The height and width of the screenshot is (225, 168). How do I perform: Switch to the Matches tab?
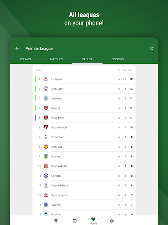click(x=56, y=59)
